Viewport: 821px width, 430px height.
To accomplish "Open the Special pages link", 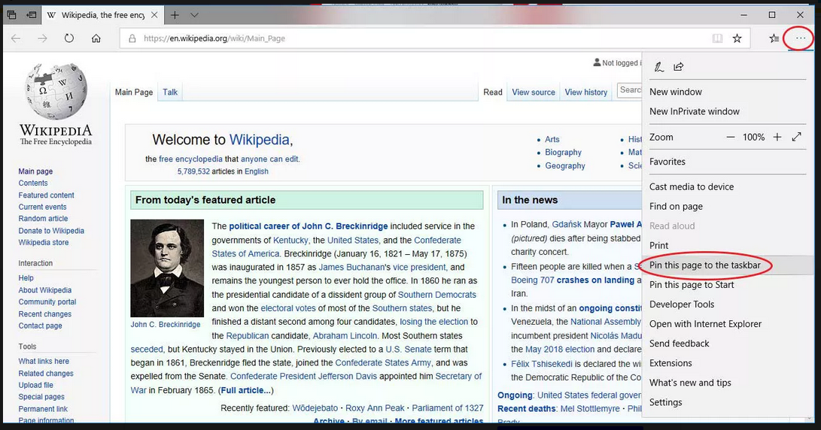I will click(x=41, y=397).
